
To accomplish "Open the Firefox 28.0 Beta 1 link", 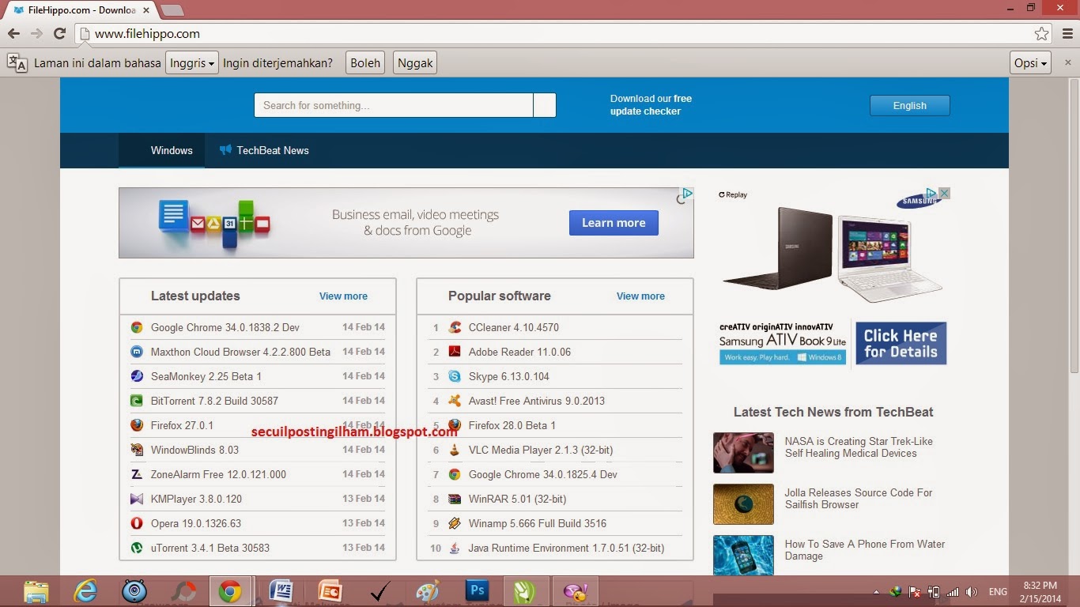I will pos(512,425).
